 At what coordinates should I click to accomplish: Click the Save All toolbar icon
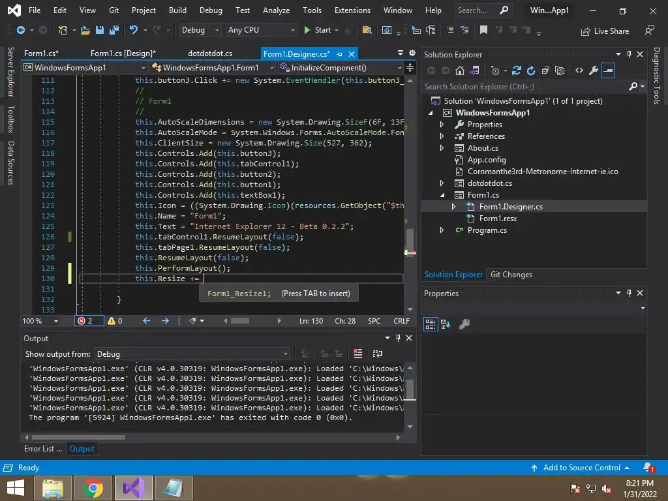pos(113,30)
